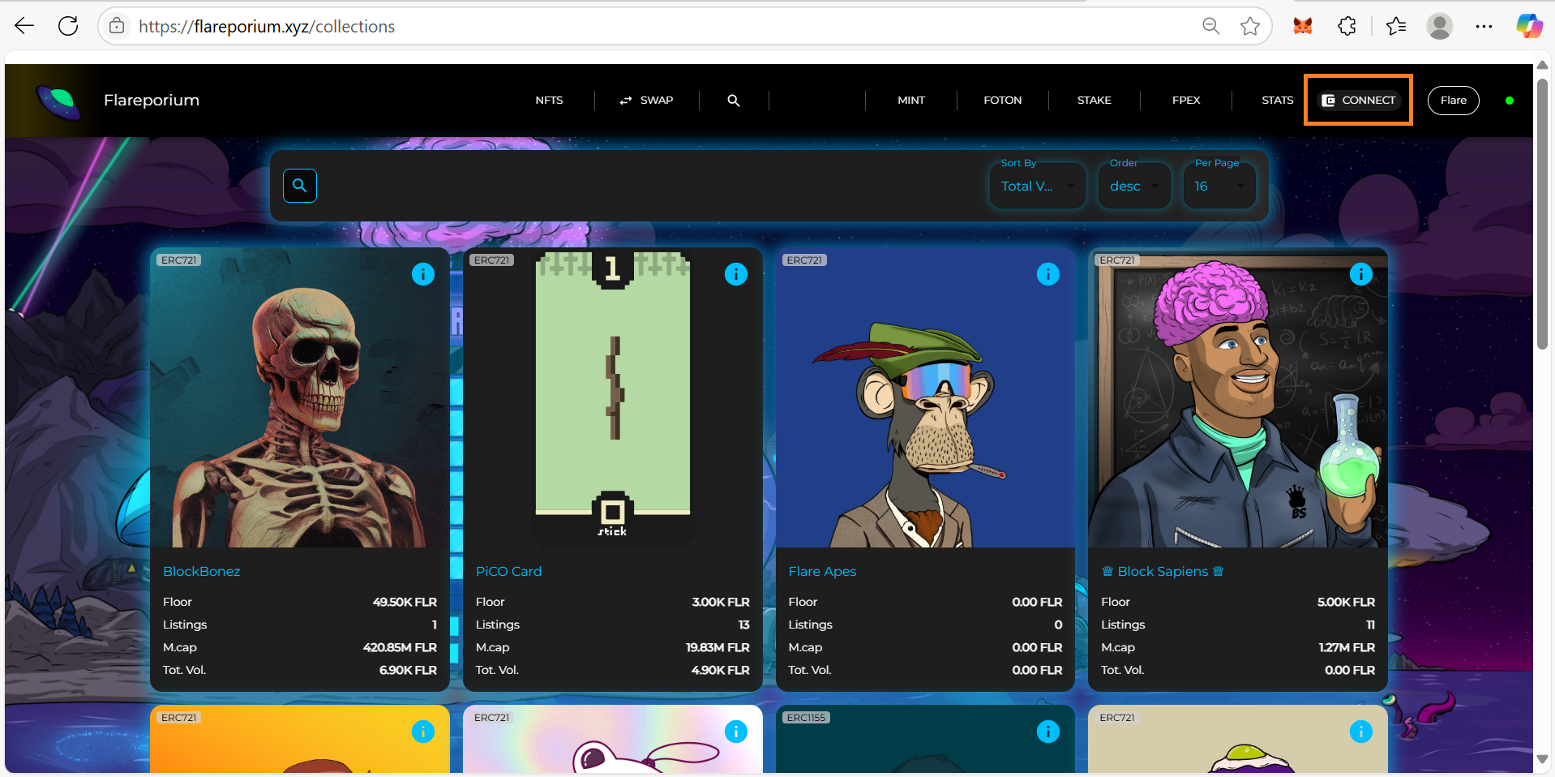Screen dimensions: 1555x777
Task: Bookmark page with star icon
Action: click(1249, 27)
